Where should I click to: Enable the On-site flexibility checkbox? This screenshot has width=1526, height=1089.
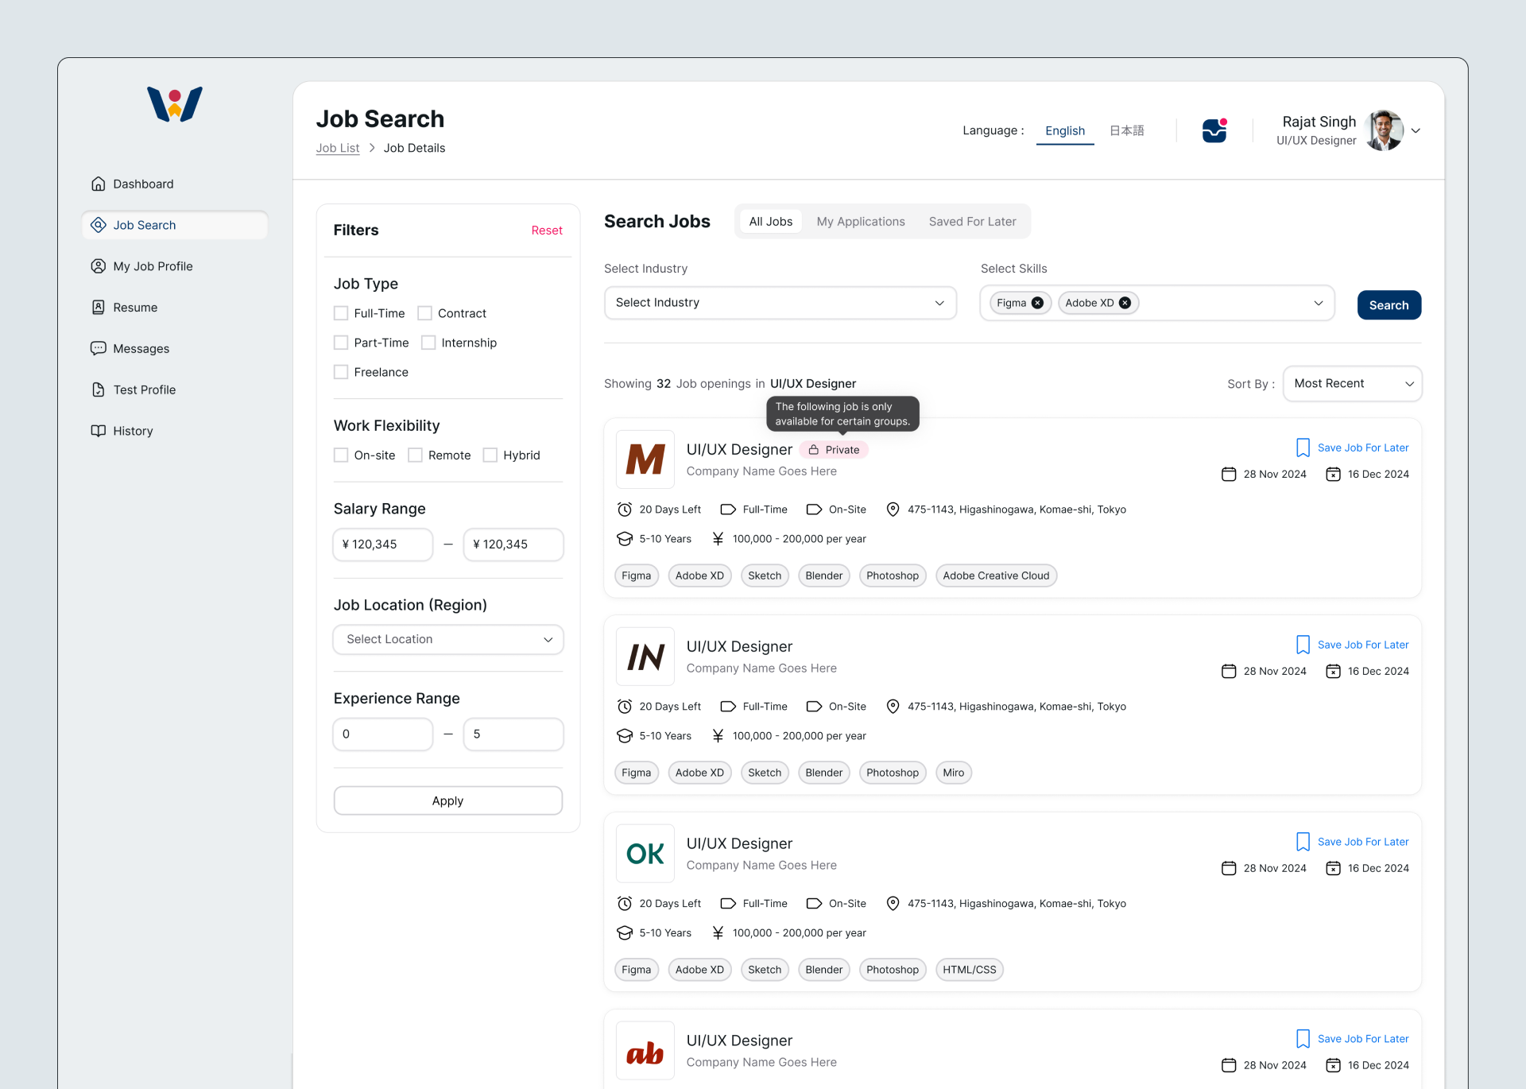click(341, 455)
